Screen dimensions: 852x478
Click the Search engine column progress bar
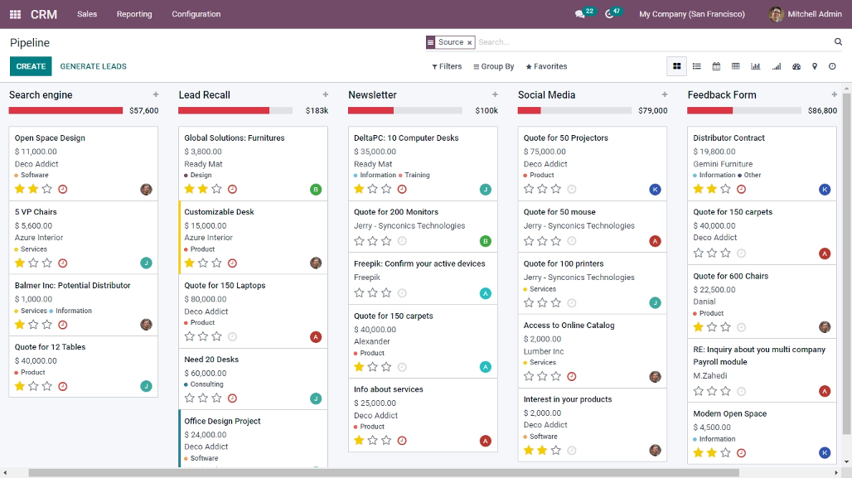click(x=65, y=111)
